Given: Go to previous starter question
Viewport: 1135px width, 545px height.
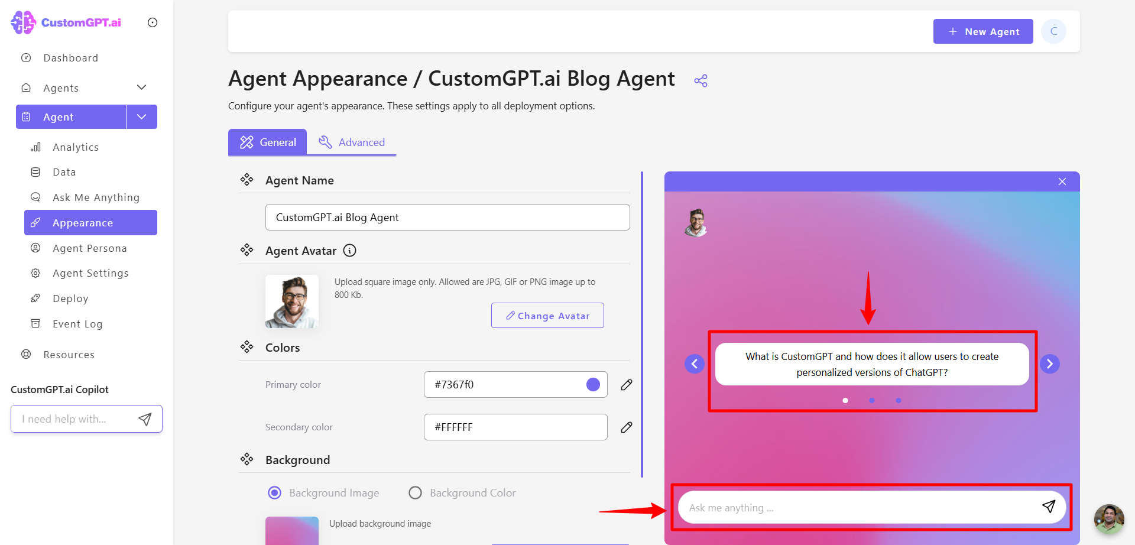Looking at the screenshot, I should [x=695, y=364].
